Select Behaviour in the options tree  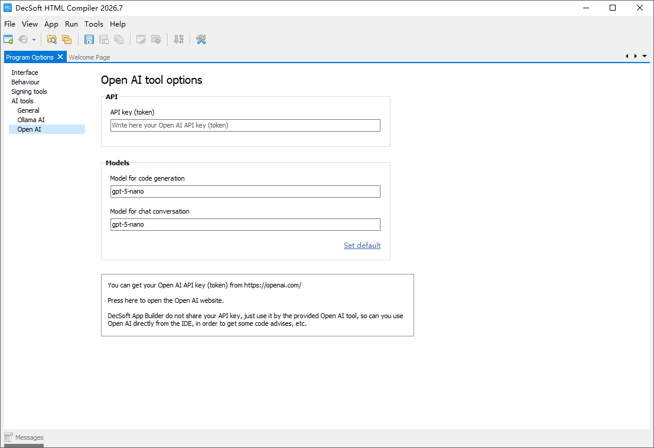(25, 82)
